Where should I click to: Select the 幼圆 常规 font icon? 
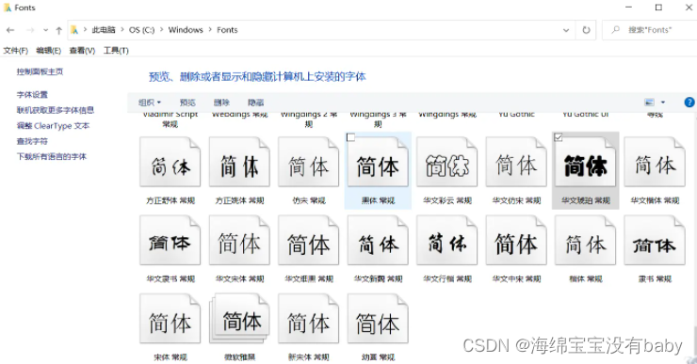[378, 319]
